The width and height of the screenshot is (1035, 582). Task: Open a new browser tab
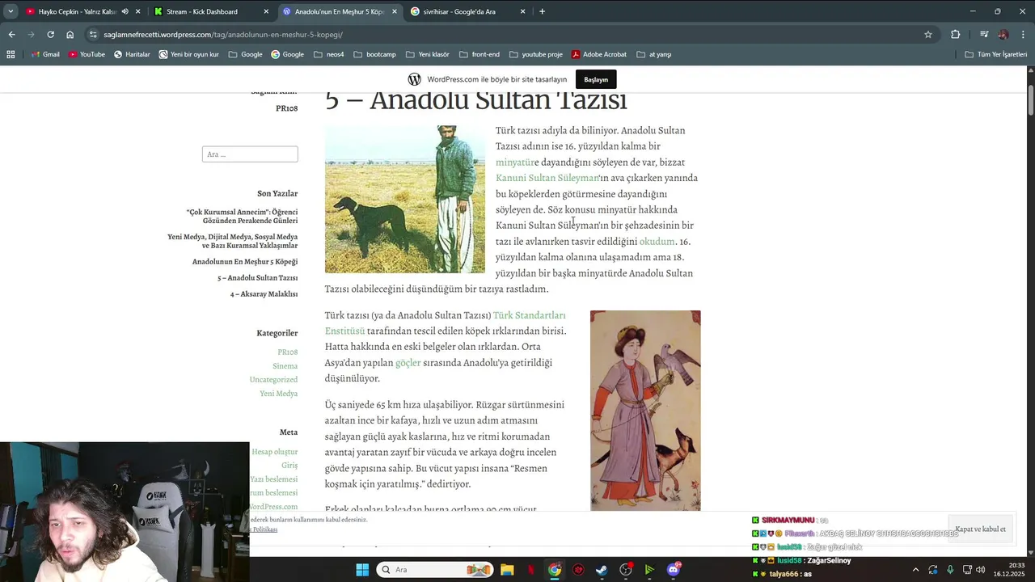[x=542, y=11]
